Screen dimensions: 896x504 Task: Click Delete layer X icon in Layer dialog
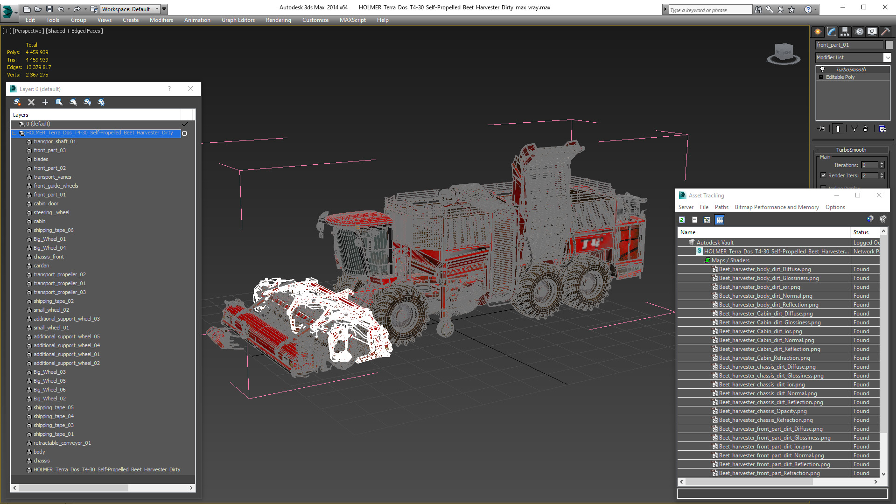(x=31, y=102)
